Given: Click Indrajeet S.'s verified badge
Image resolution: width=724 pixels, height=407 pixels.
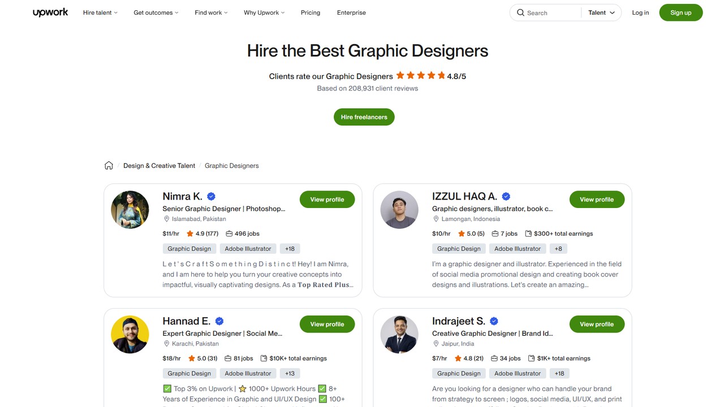Looking at the screenshot, I should [x=494, y=321].
